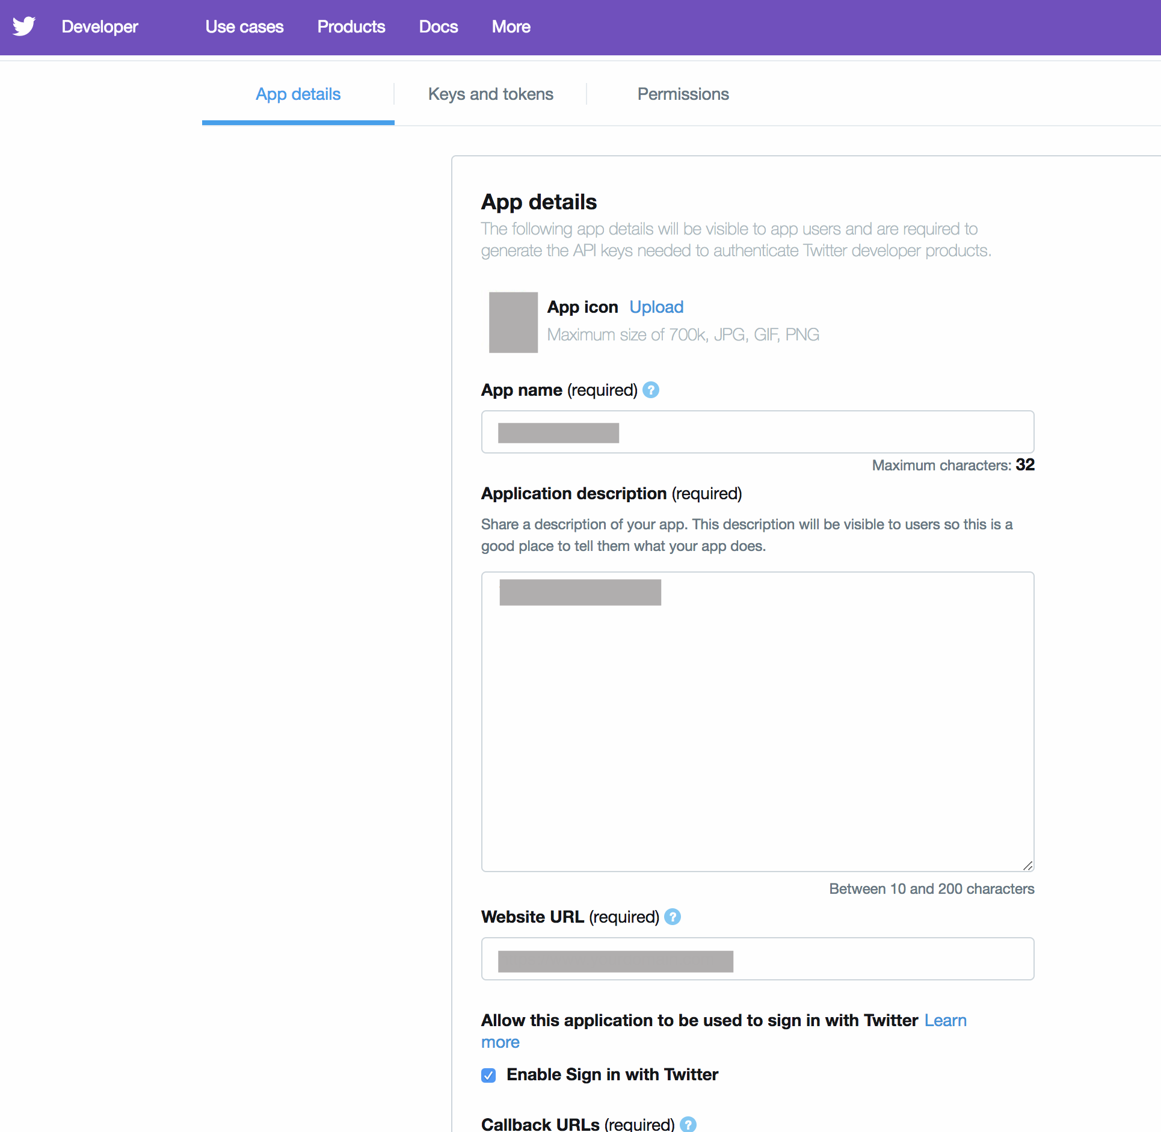The image size is (1161, 1132).
Task: Go to Developer home link
Action: pyautogui.click(x=100, y=27)
